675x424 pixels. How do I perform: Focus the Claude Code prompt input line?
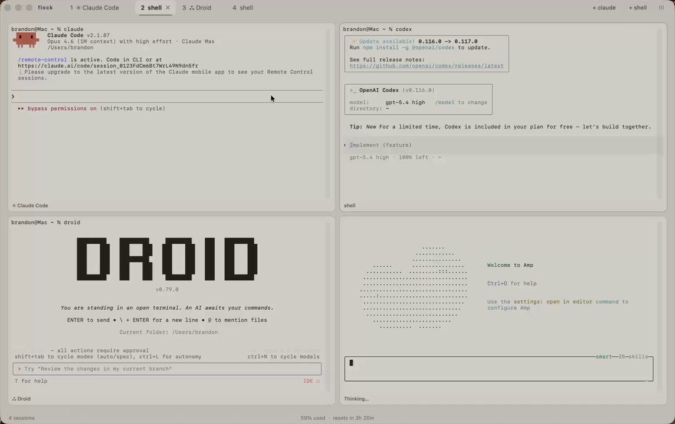(167, 97)
